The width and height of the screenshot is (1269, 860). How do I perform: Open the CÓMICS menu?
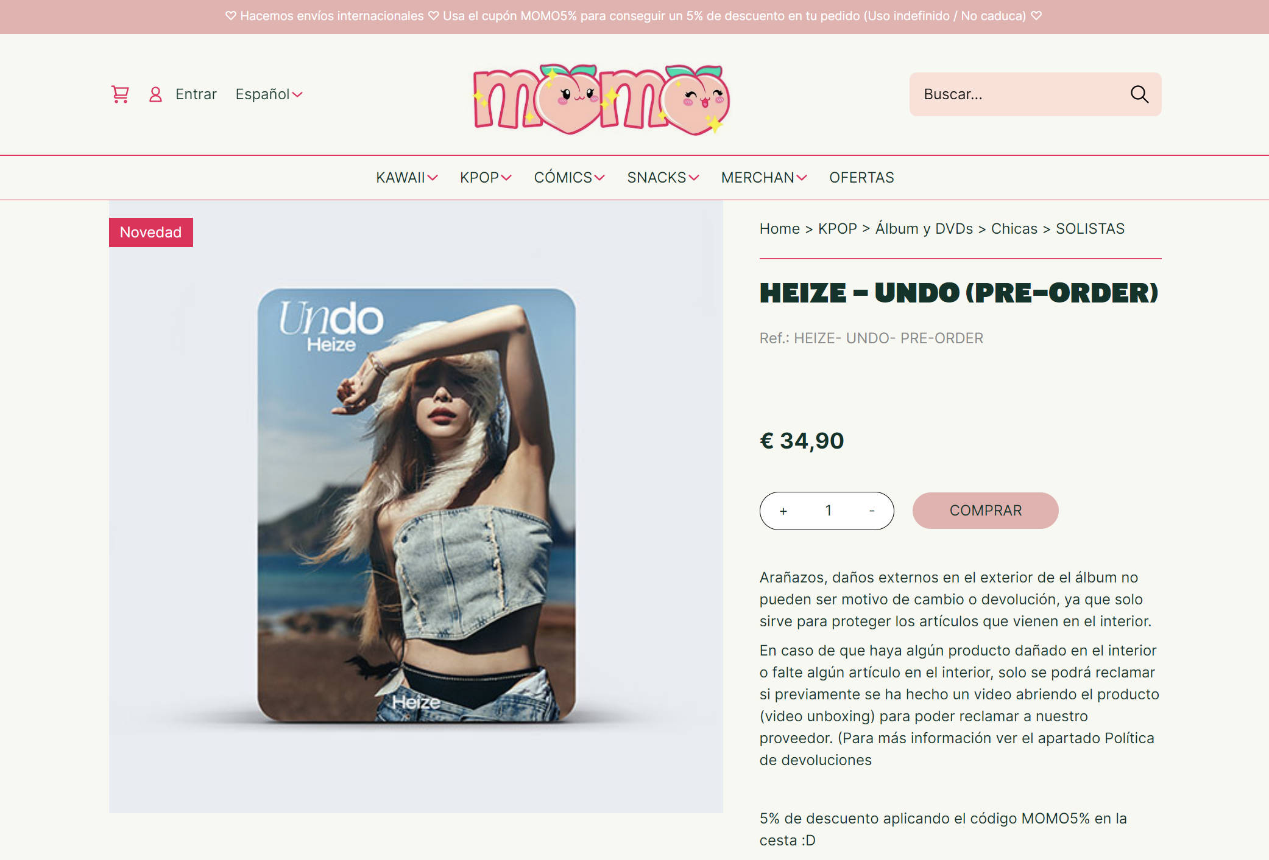[569, 178]
